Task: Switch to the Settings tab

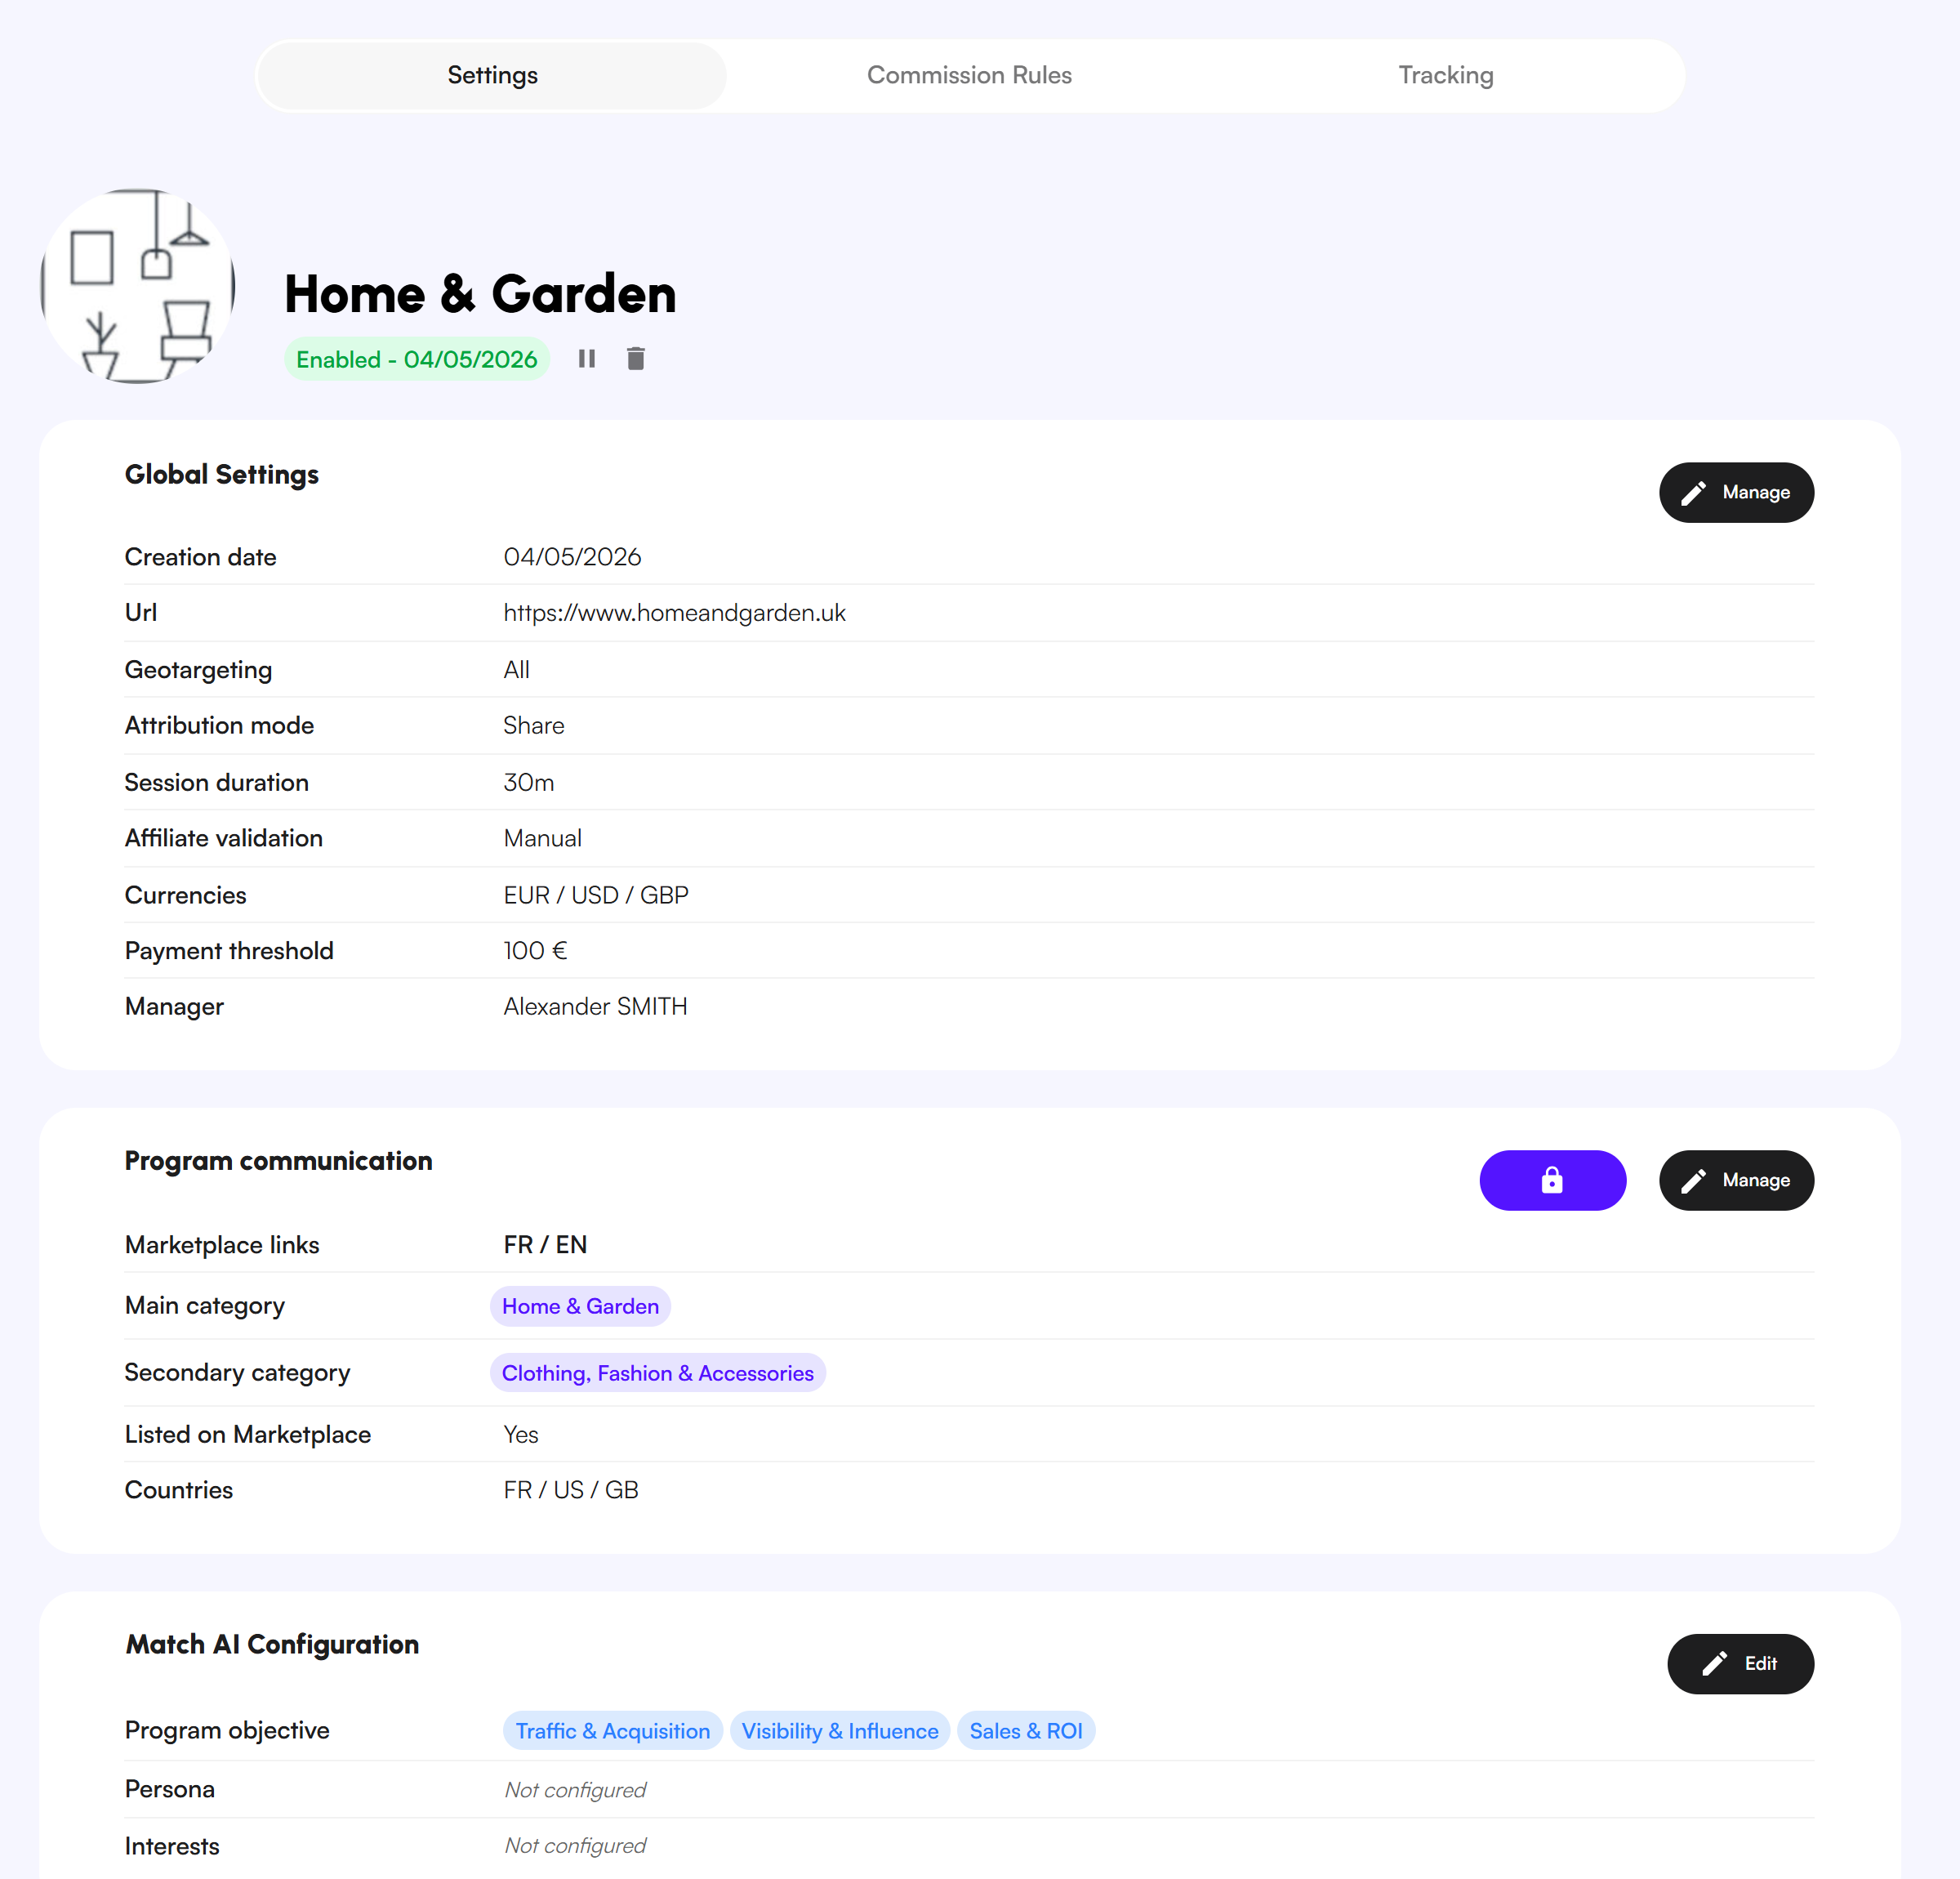Action: click(x=492, y=75)
